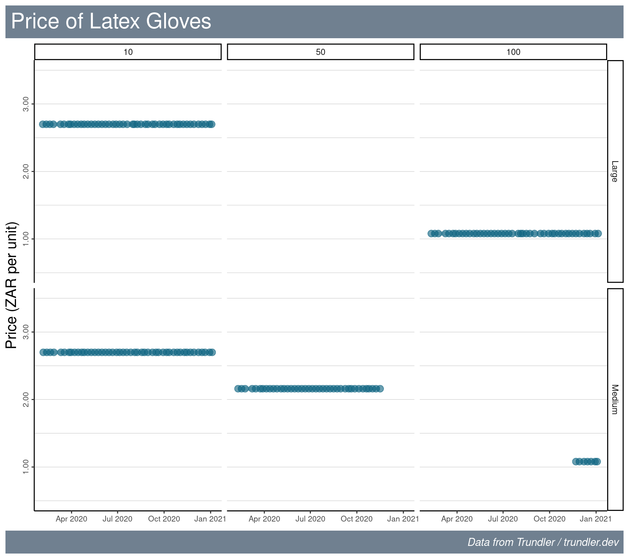Click the 'Medium' row strip label
Screen dimensions: 629x559
[x=615, y=399]
